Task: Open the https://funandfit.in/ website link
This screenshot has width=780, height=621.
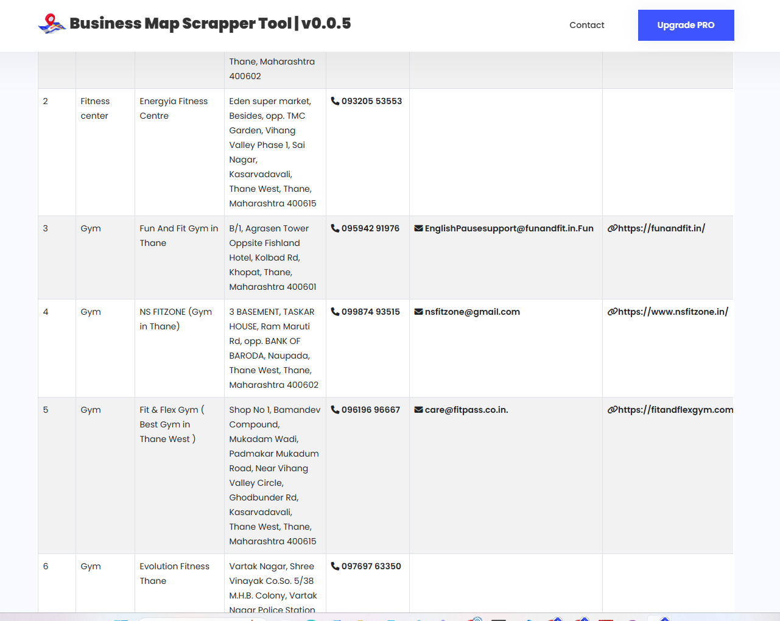Action: (661, 228)
